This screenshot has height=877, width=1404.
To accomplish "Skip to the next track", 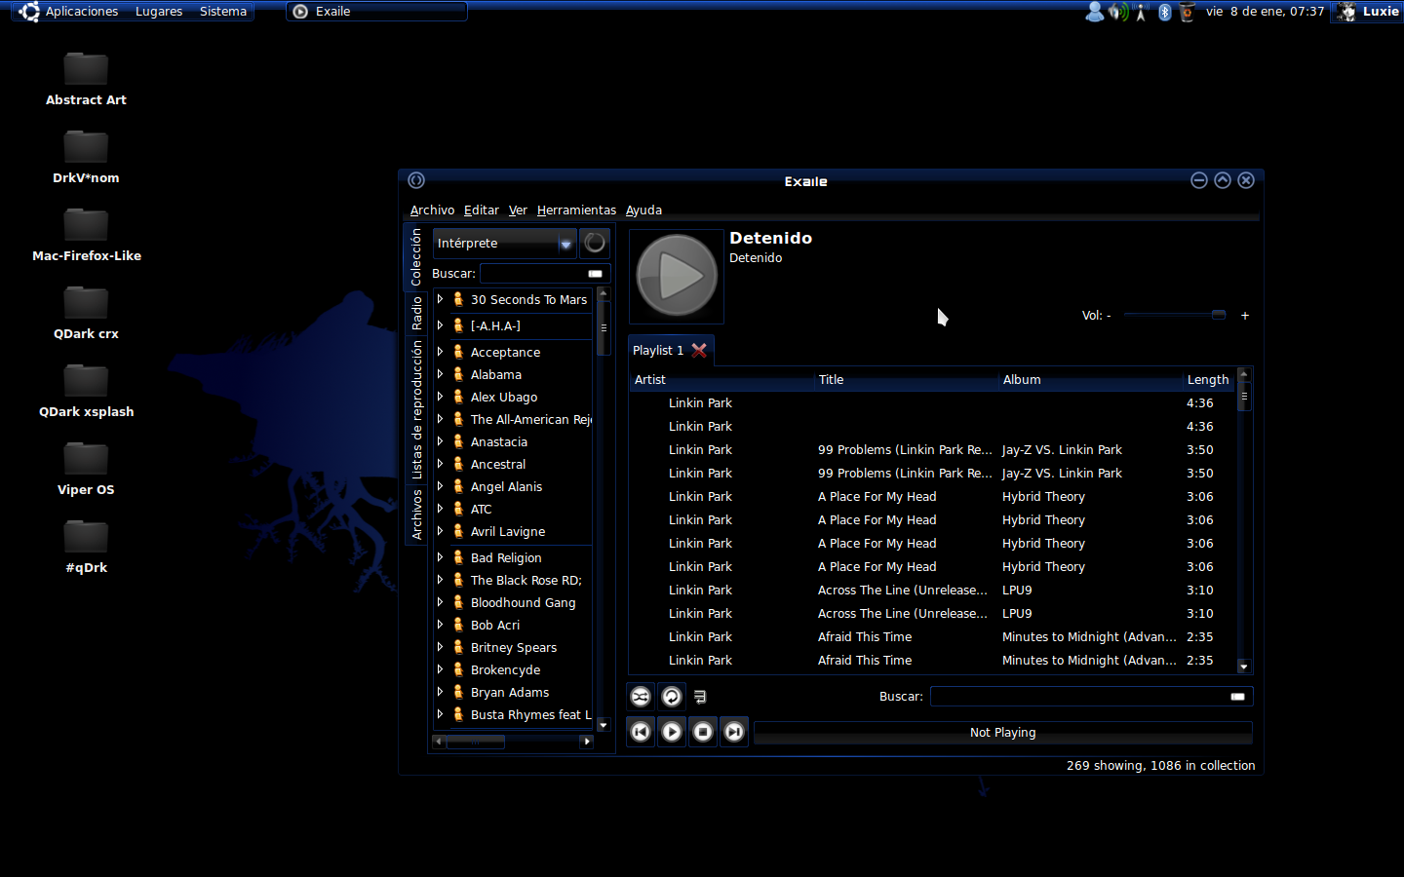I will 734,732.
